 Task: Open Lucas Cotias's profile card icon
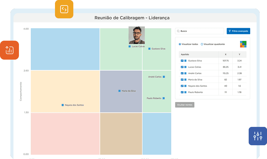[x=182, y=67]
